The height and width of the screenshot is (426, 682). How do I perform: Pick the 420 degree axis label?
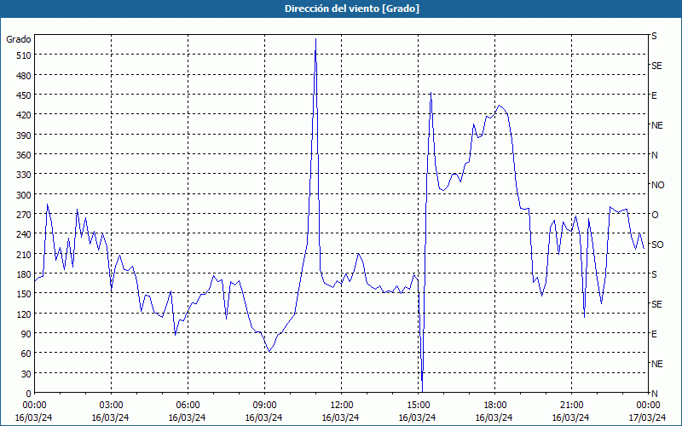(x=24, y=115)
